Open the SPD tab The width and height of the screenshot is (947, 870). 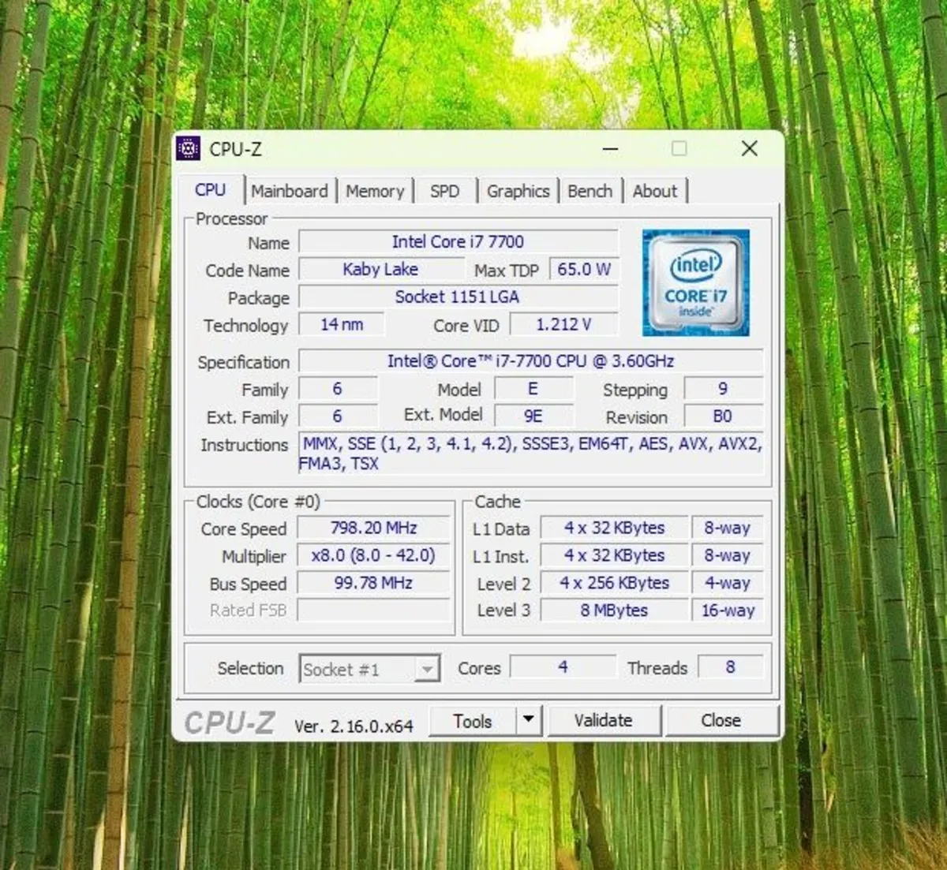(x=445, y=192)
